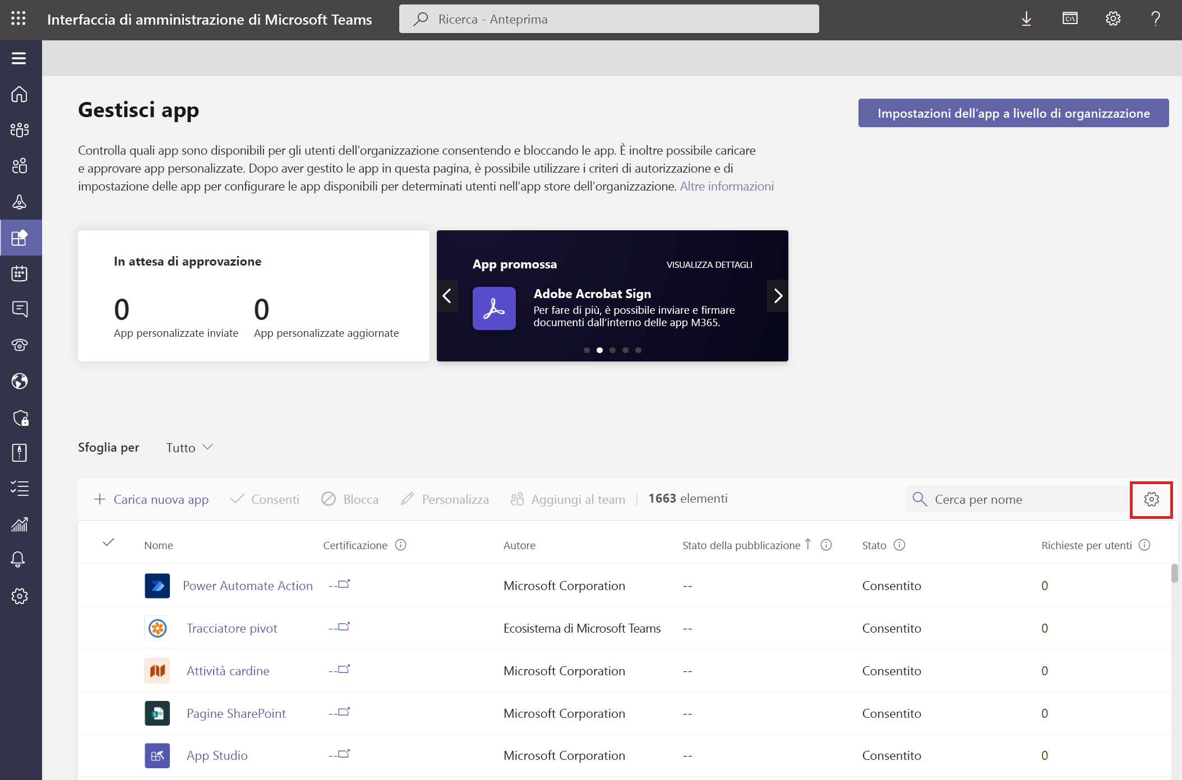Select all apps with header checkmark
The height and width of the screenshot is (780, 1182).
point(109,542)
